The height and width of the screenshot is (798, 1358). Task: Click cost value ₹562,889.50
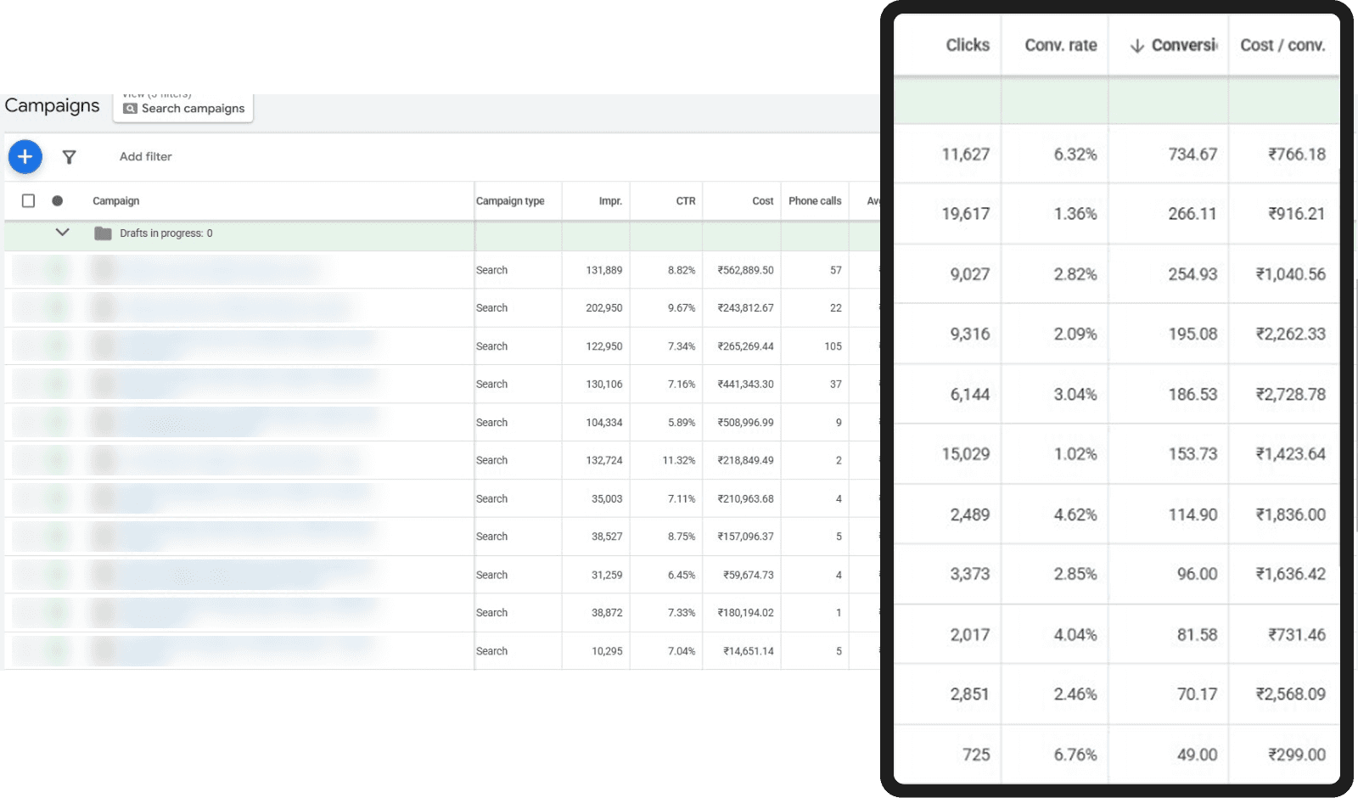pos(746,270)
